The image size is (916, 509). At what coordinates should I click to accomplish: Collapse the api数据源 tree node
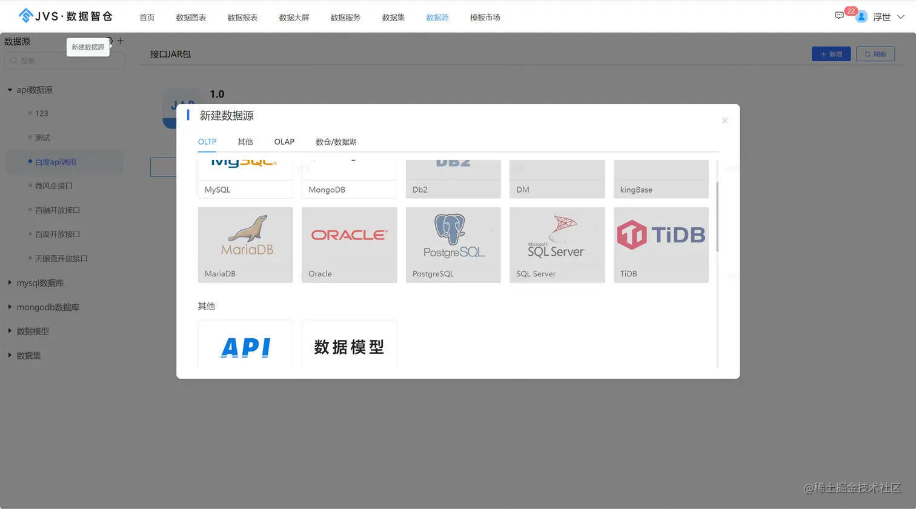[10, 90]
